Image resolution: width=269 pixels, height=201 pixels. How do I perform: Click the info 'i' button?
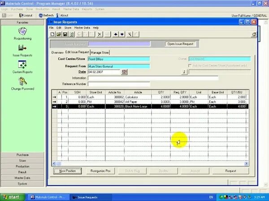[184, 72]
